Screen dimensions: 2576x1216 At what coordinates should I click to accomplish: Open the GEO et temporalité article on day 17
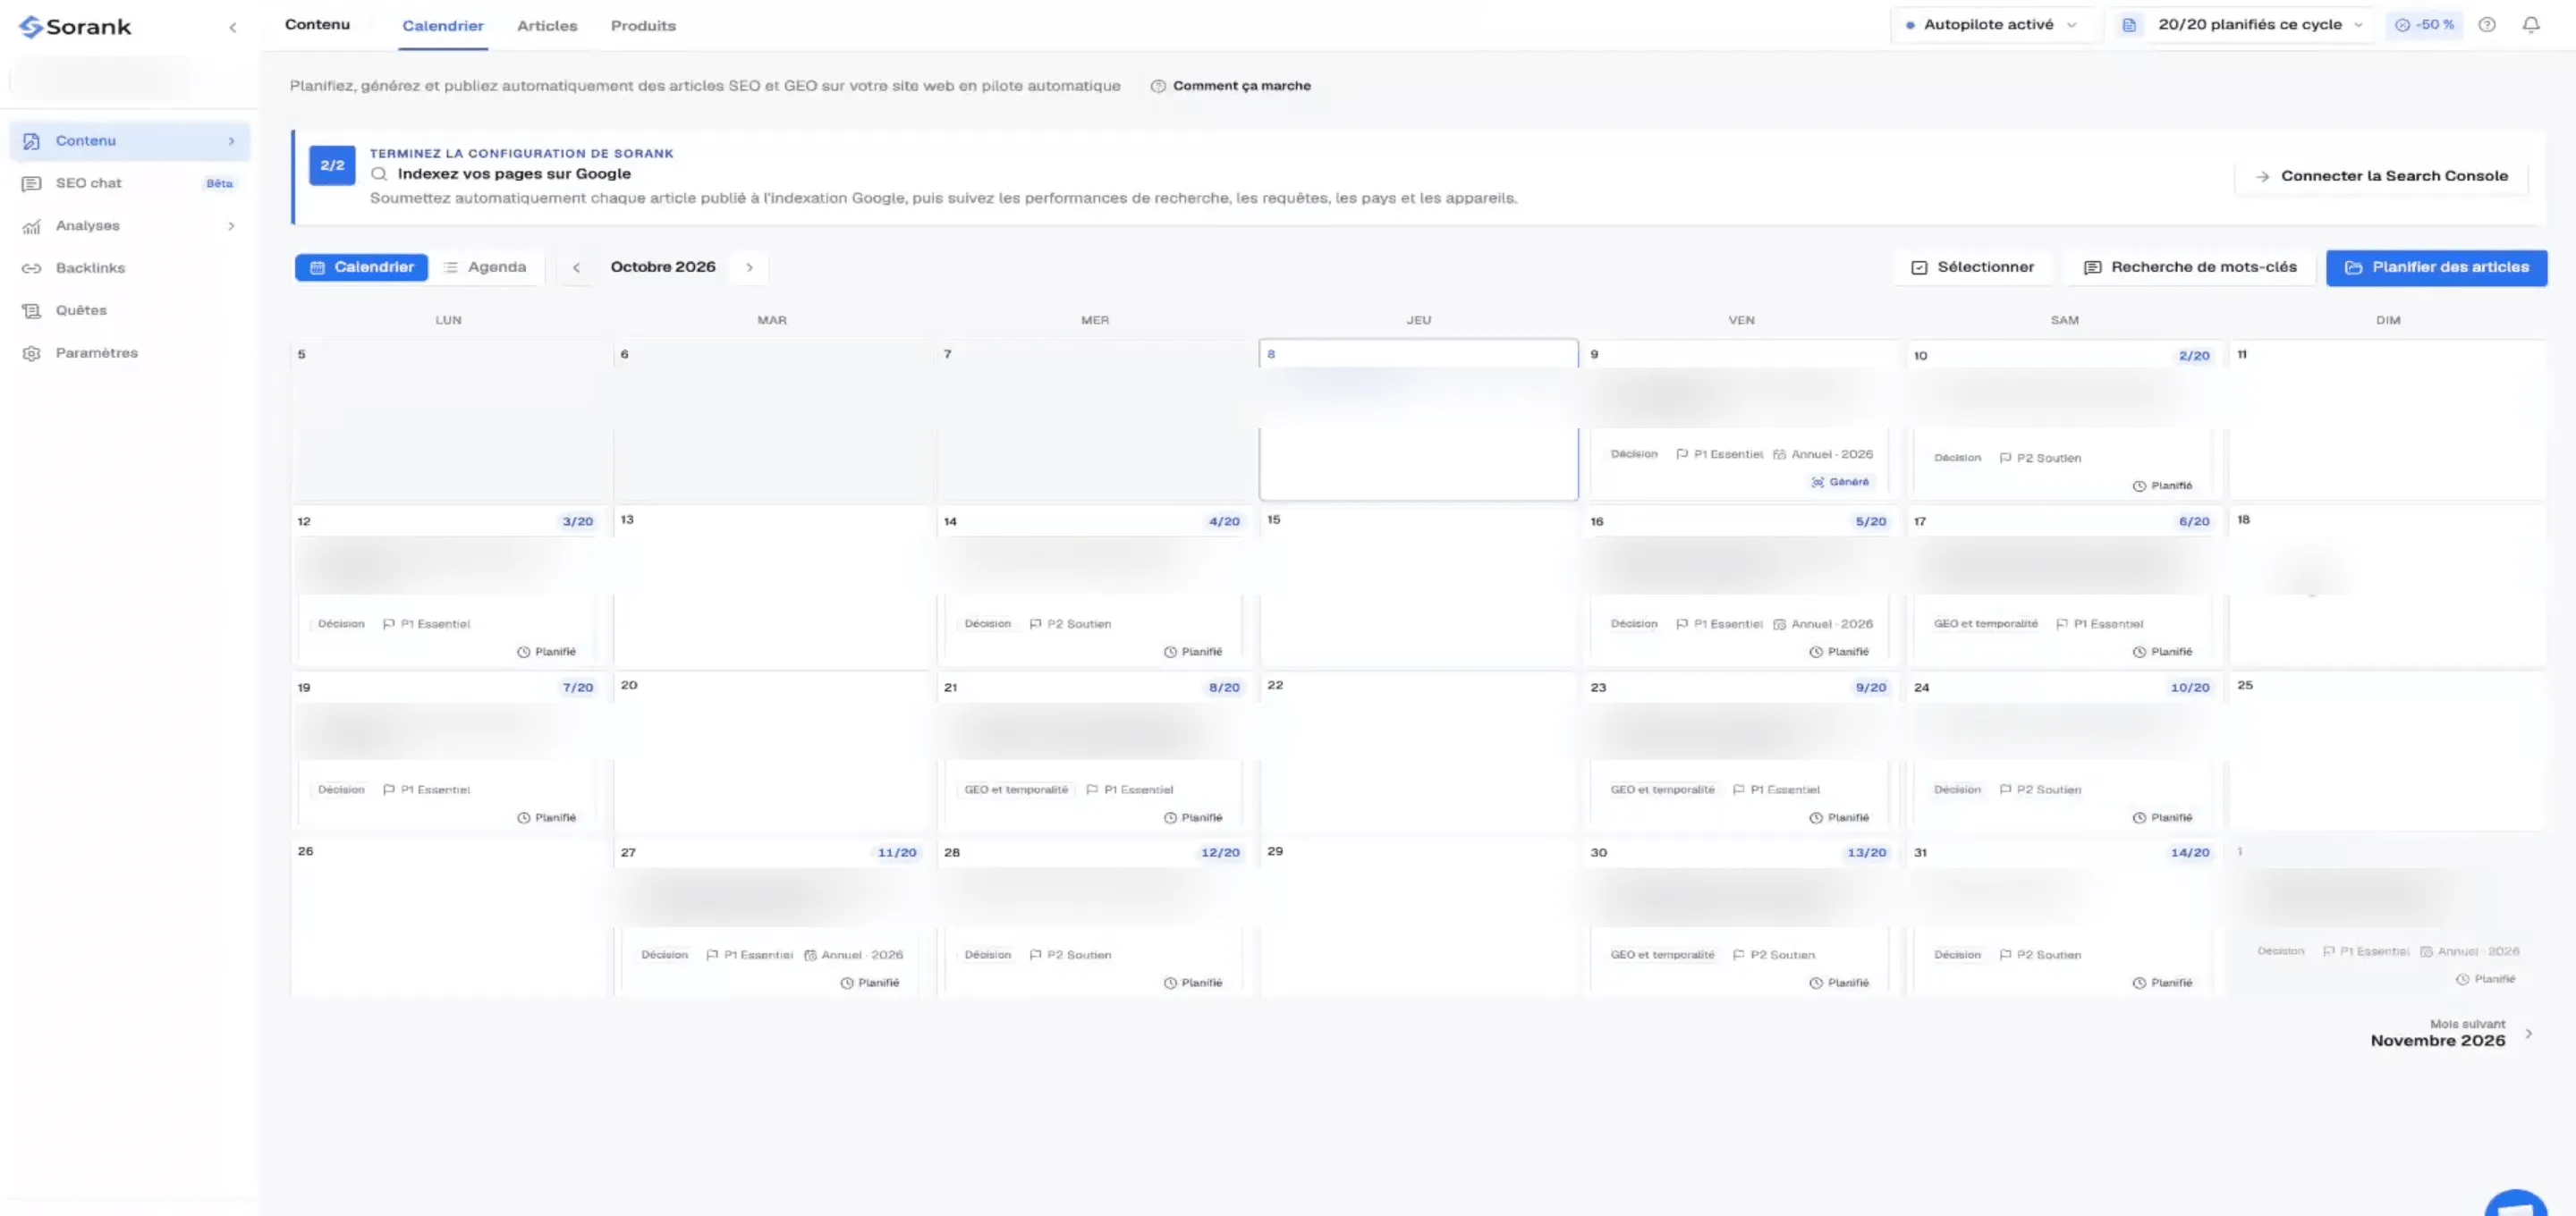[x=2063, y=600]
